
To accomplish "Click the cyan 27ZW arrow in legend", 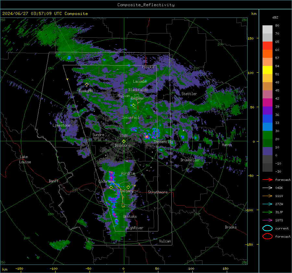I will click(267, 204).
